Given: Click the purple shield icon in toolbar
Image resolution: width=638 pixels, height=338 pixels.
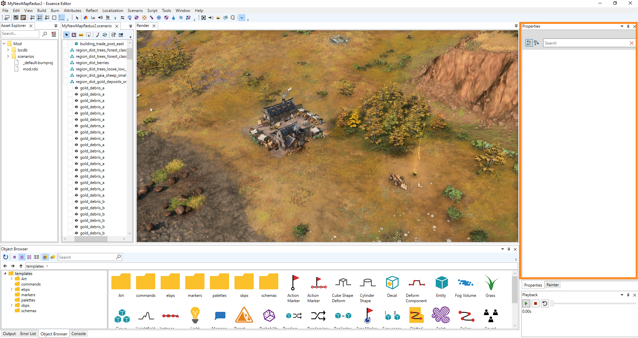Looking at the screenshot, I should tap(166, 18).
